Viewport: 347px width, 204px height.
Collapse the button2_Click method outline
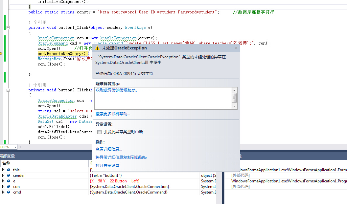pyautogui.click(x=8, y=90)
